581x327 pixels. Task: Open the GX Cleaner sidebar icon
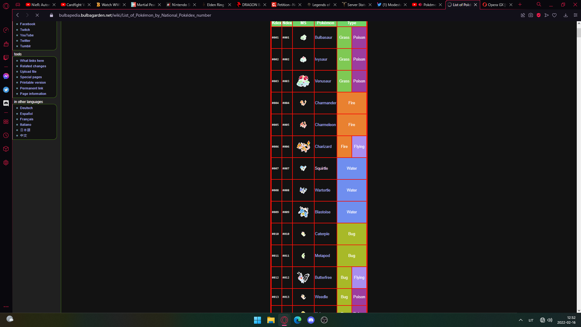pos(6,44)
